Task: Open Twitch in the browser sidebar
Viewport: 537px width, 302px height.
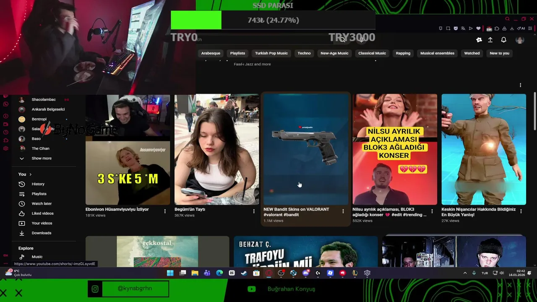Action: (5, 96)
